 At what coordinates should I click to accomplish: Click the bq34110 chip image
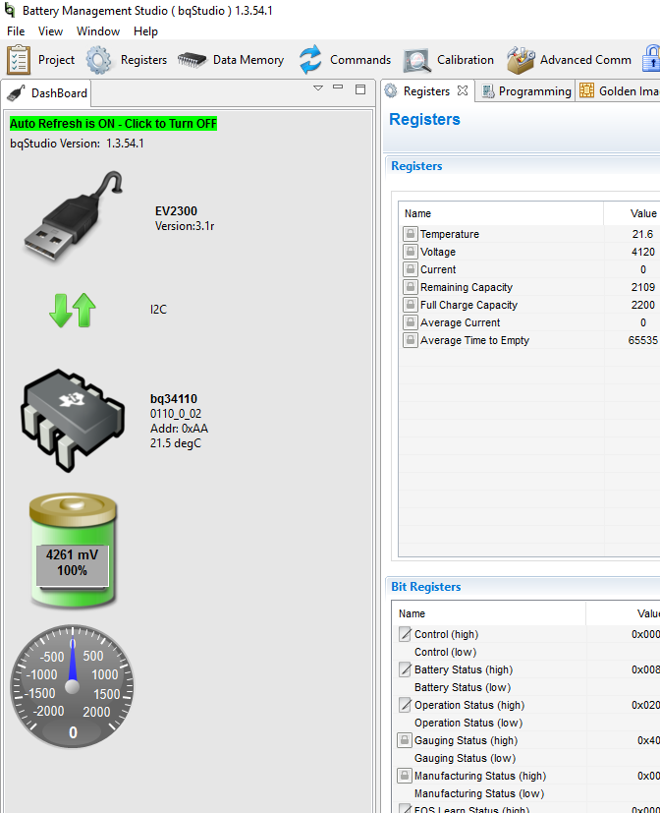[73, 421]
